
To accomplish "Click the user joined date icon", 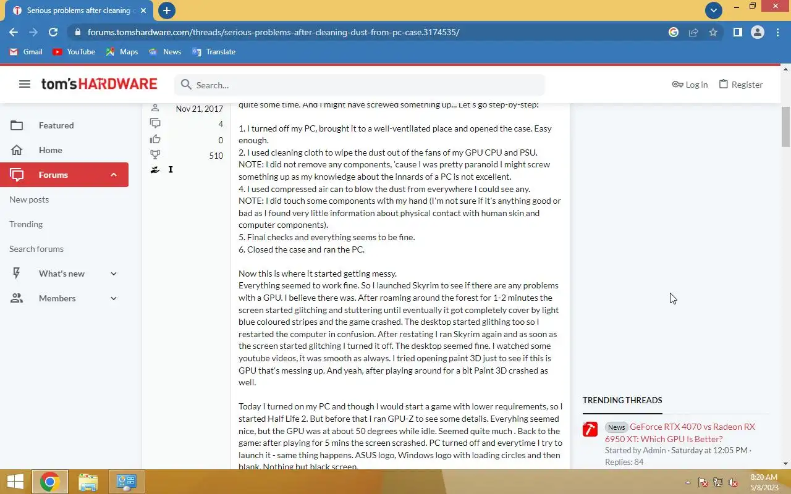I will click(155, 108).
